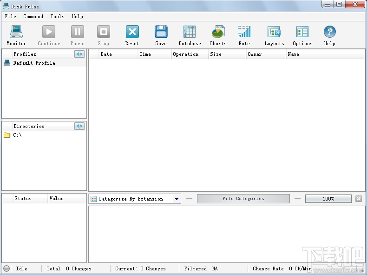The image size is (367, 275).
Task: Click the Idle status bar text
Action: point(21,268)
